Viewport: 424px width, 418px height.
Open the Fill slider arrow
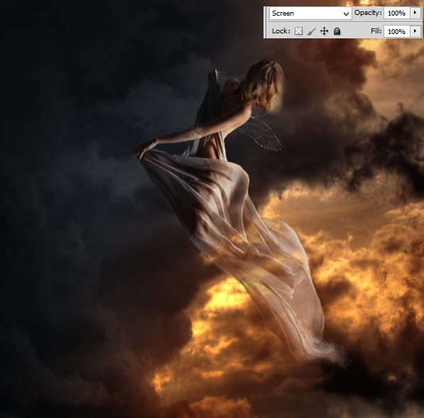pyautogui.click(x=415, y=31)
